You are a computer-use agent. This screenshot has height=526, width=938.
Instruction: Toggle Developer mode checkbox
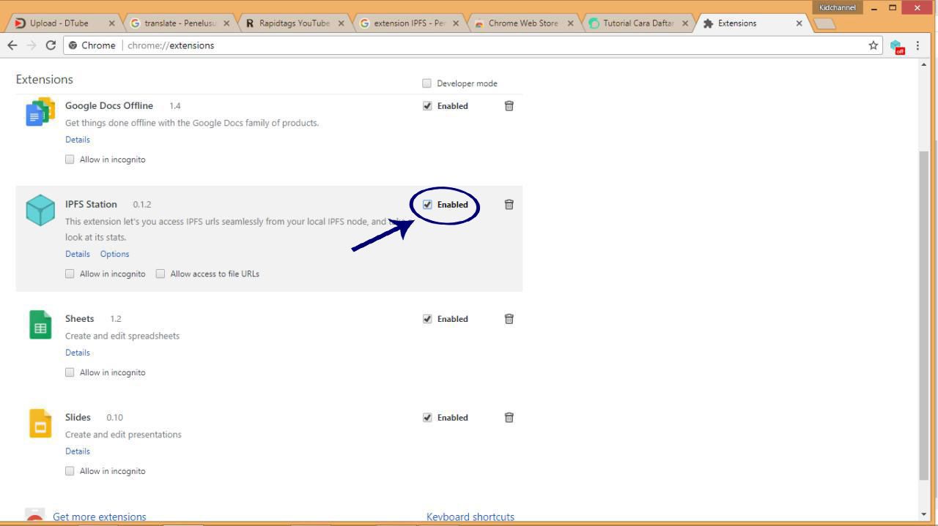[427, 83]
